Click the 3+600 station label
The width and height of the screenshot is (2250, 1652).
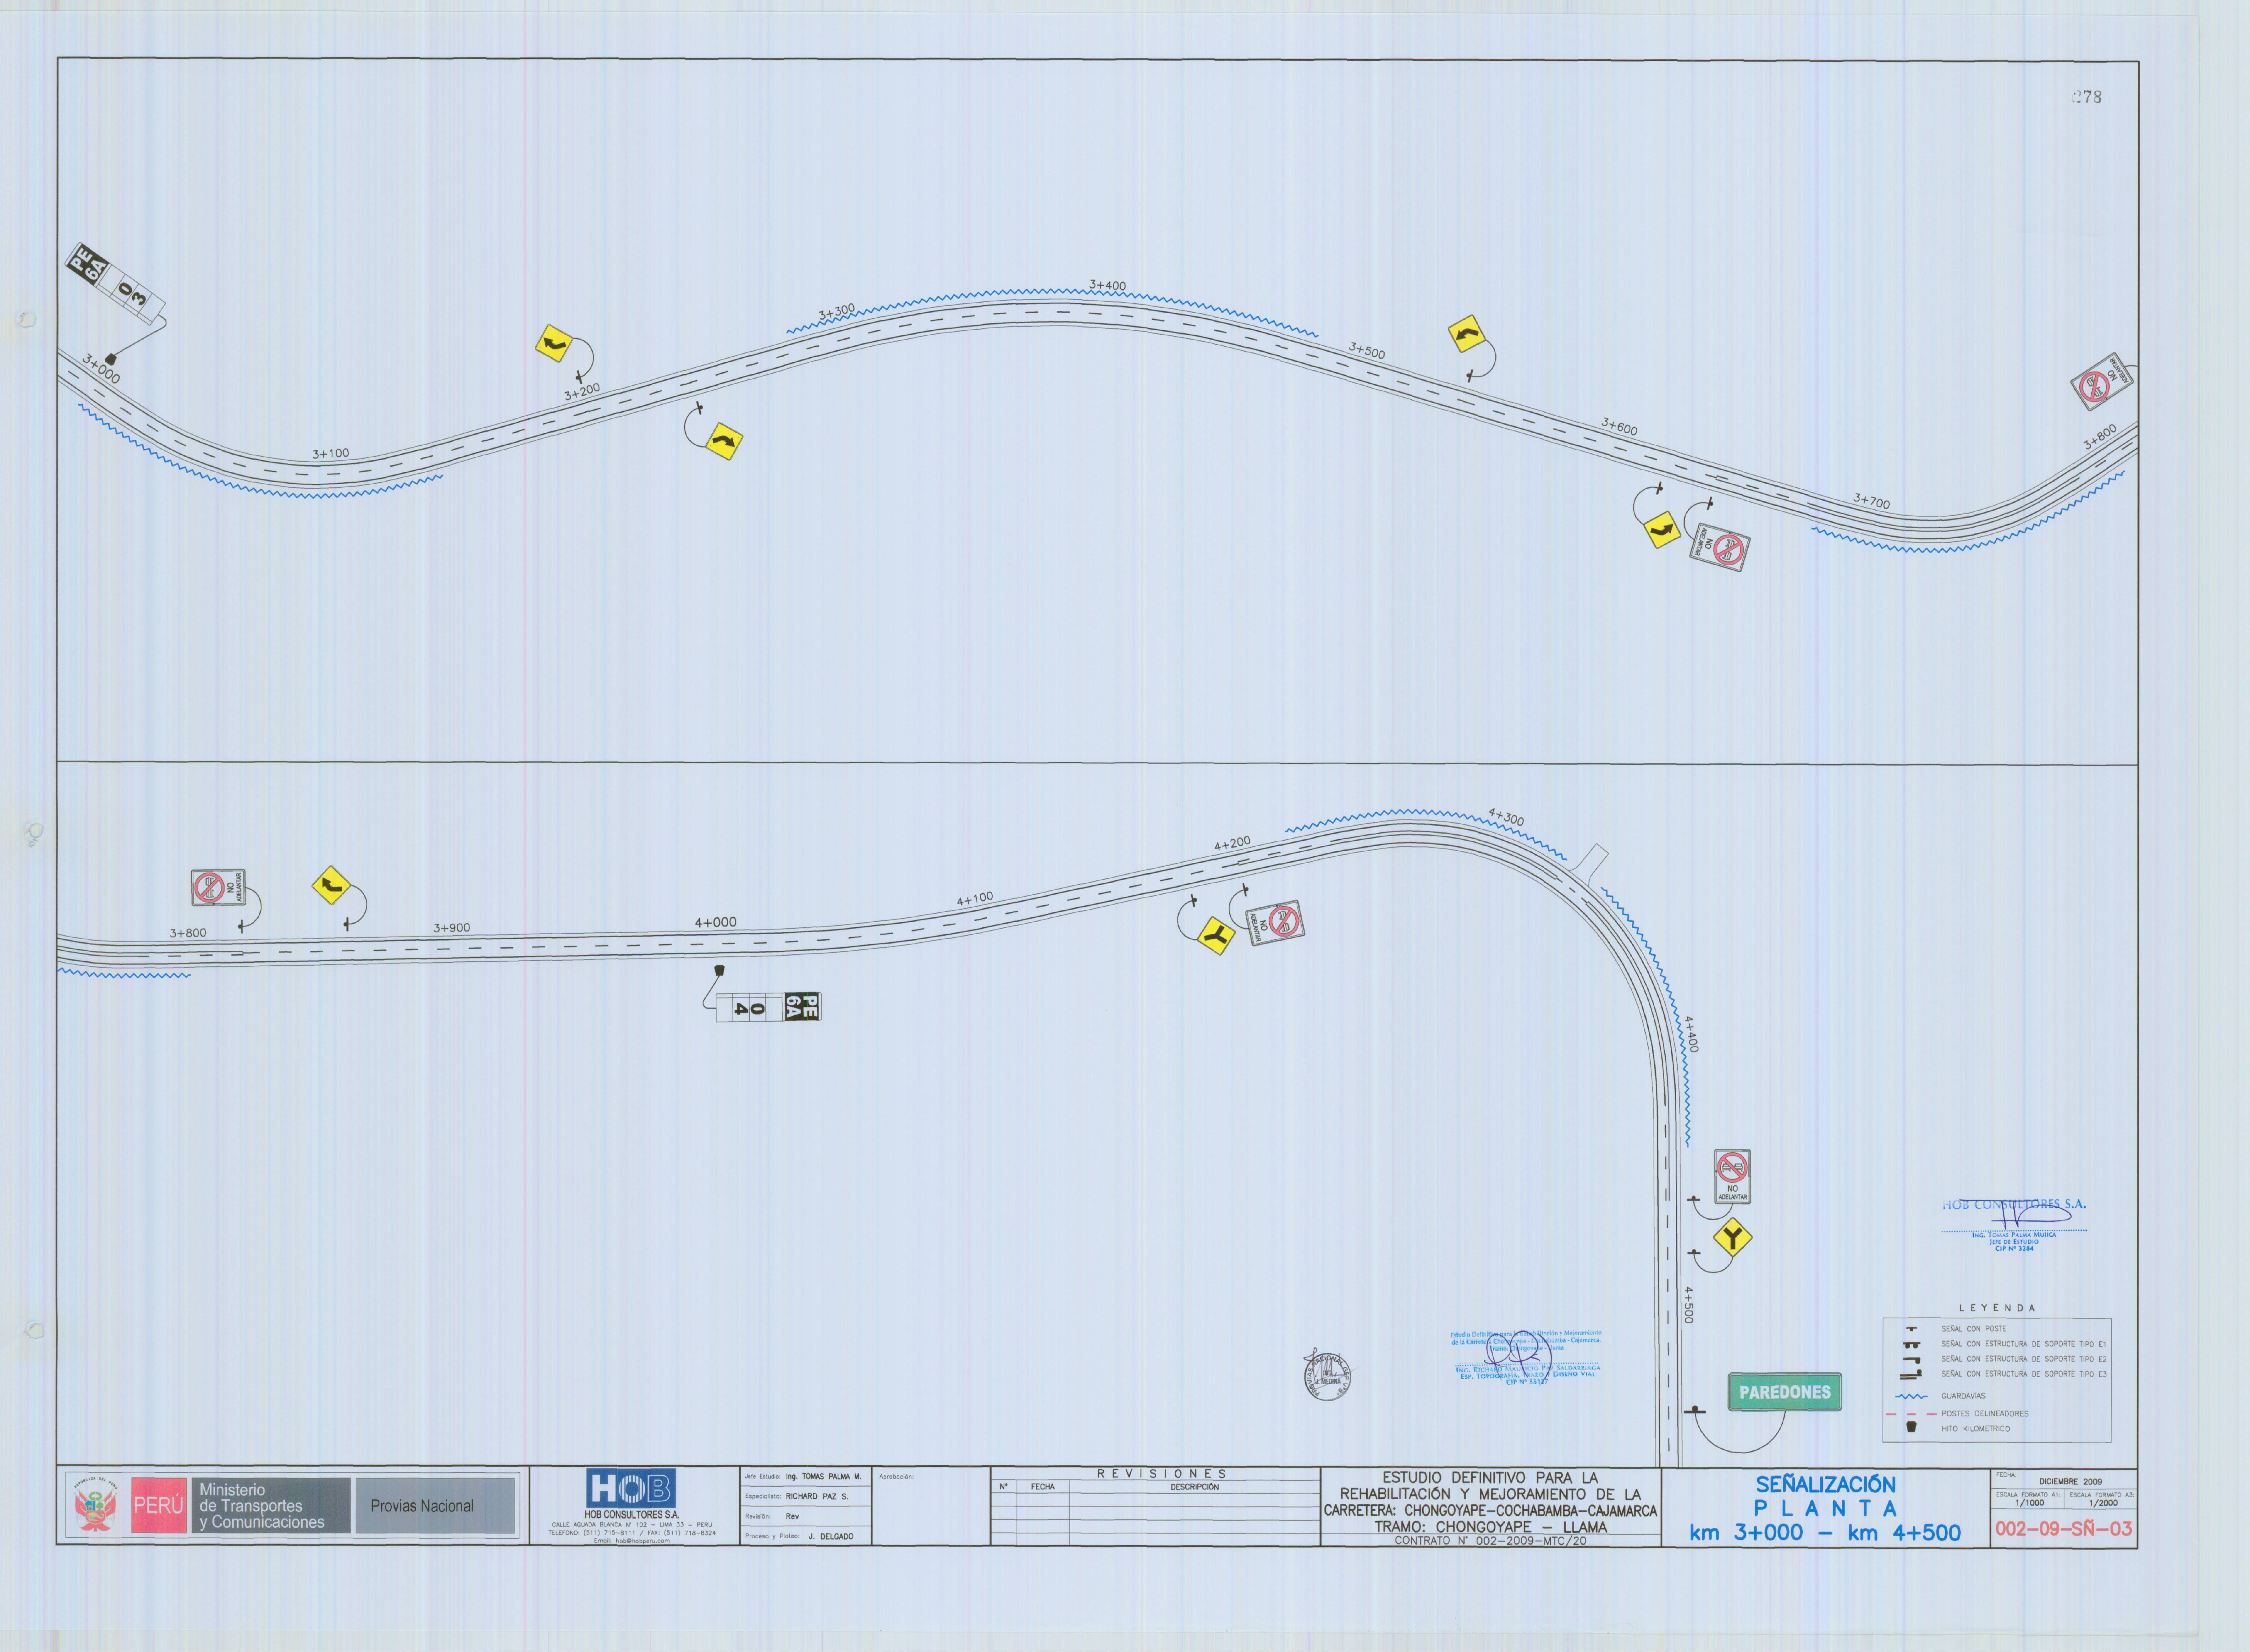coord(1619,427)
